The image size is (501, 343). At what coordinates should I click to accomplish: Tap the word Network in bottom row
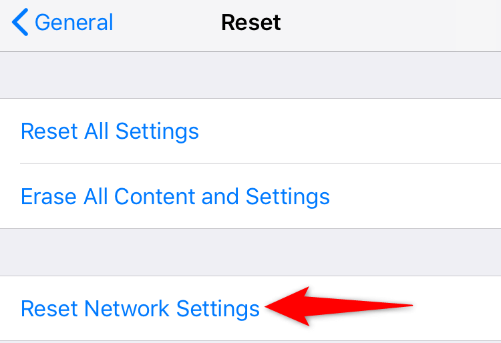click(x=127, y=308)
